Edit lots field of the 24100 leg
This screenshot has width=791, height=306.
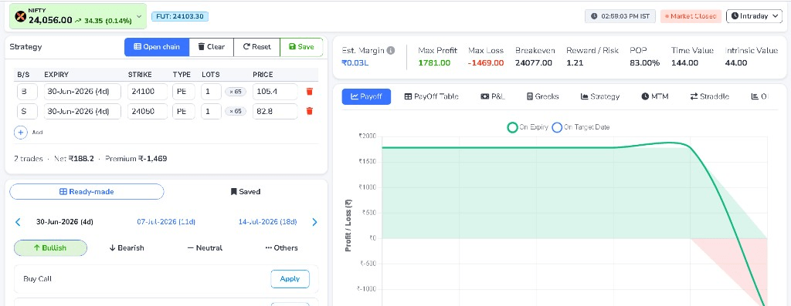pyautogui.click(x=211, y=92)
